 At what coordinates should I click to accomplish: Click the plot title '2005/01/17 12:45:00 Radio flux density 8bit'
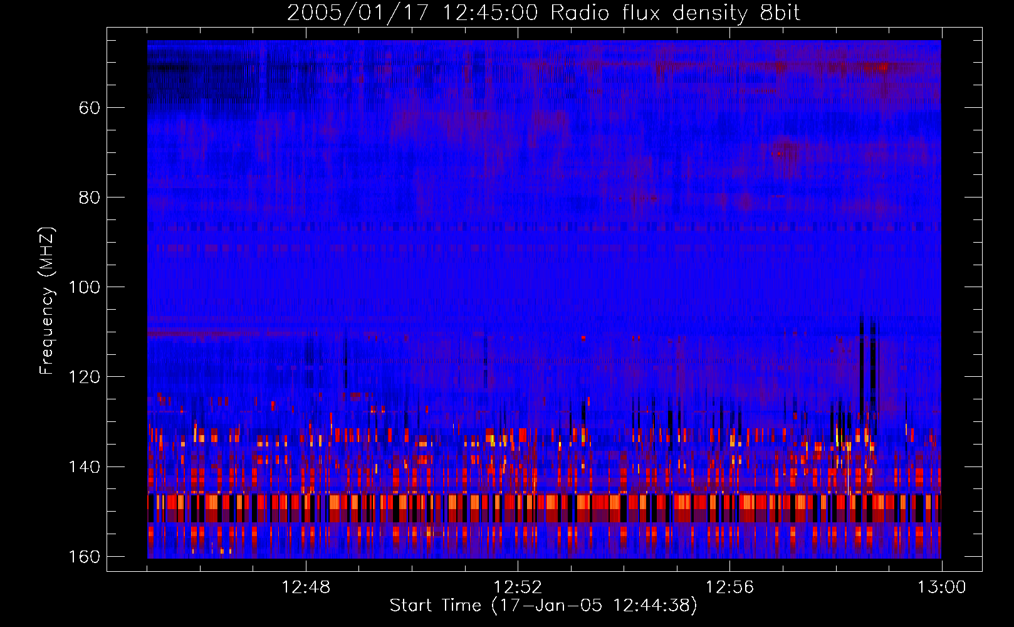543,13
